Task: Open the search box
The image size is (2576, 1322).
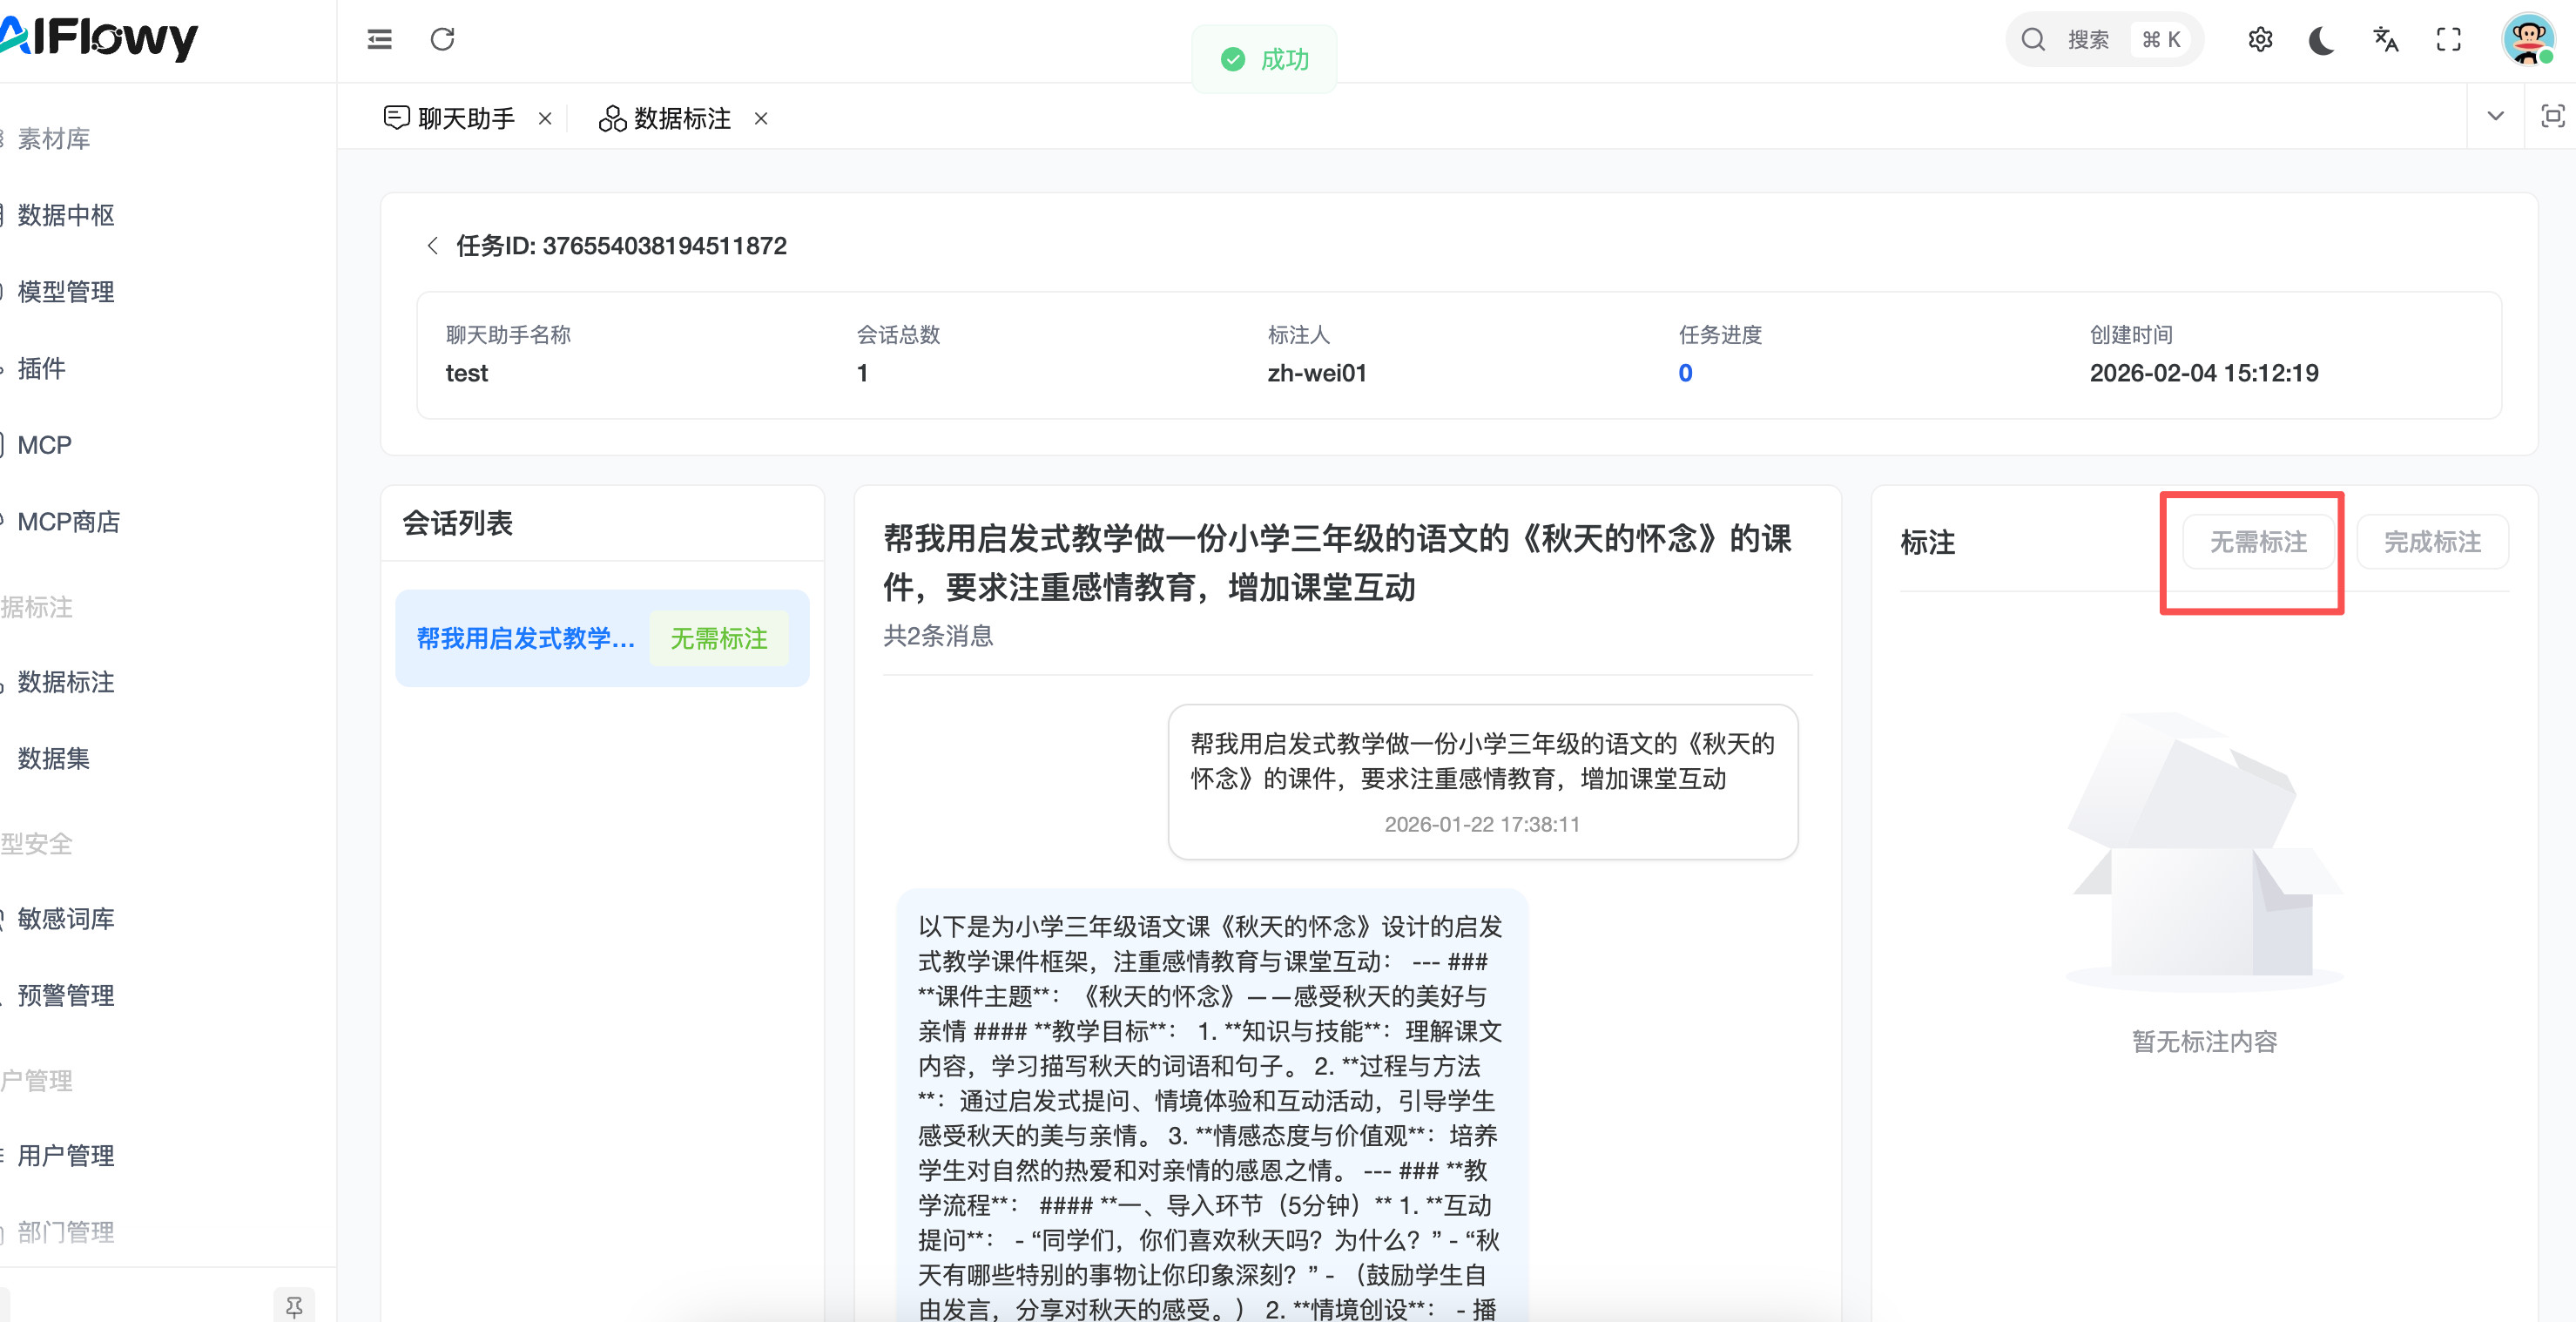Action: [x=2101, y=39]
